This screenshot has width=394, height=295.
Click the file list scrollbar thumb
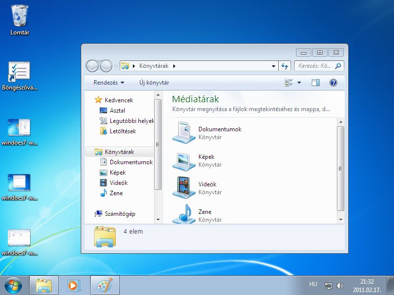[340, 169]
